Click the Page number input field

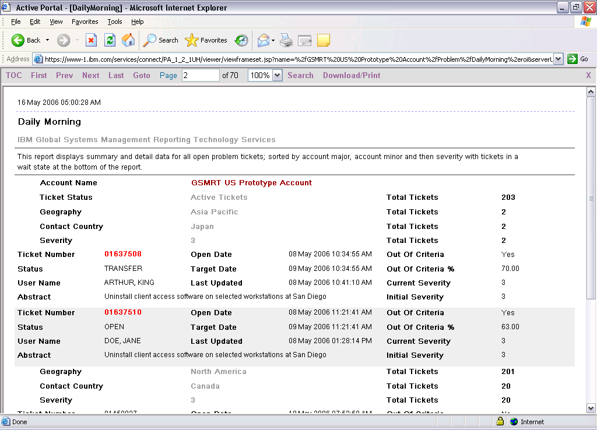point(201,75)
